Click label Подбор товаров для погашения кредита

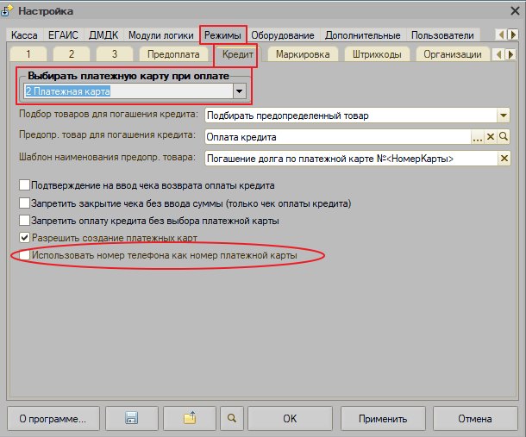(x=109, y=114)
